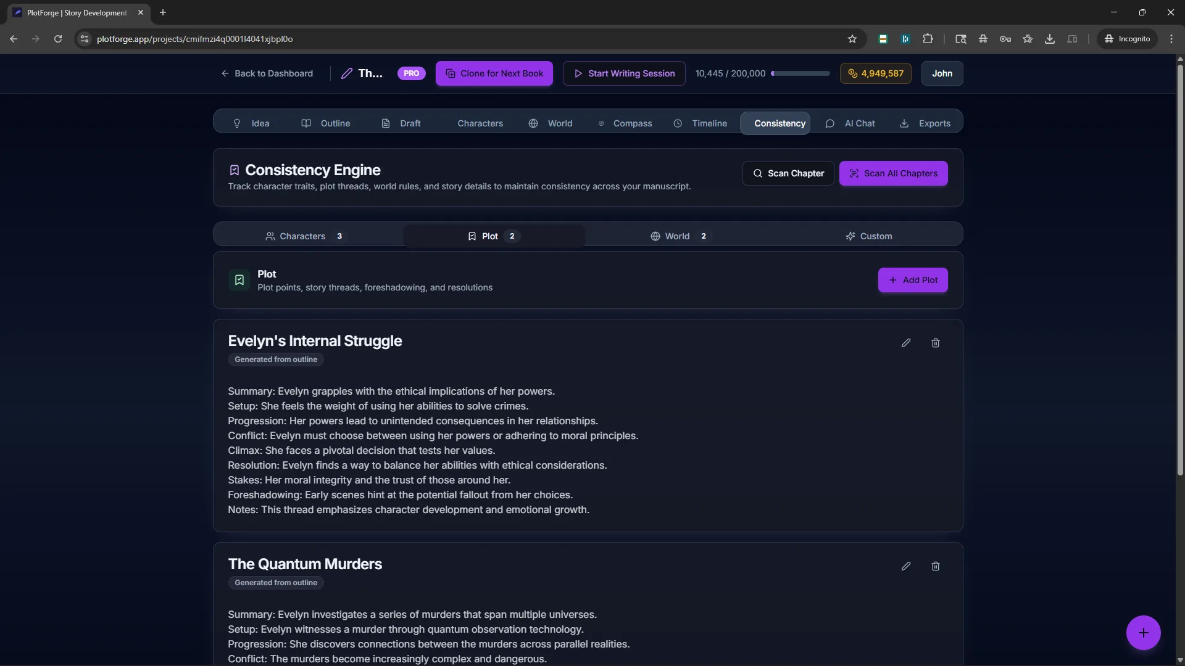
Task: Click the address bar URL field
Action: point(469,39)
